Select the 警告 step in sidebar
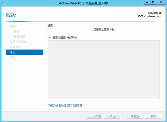This screenshot has height=122, width=167. click(16, 31)
